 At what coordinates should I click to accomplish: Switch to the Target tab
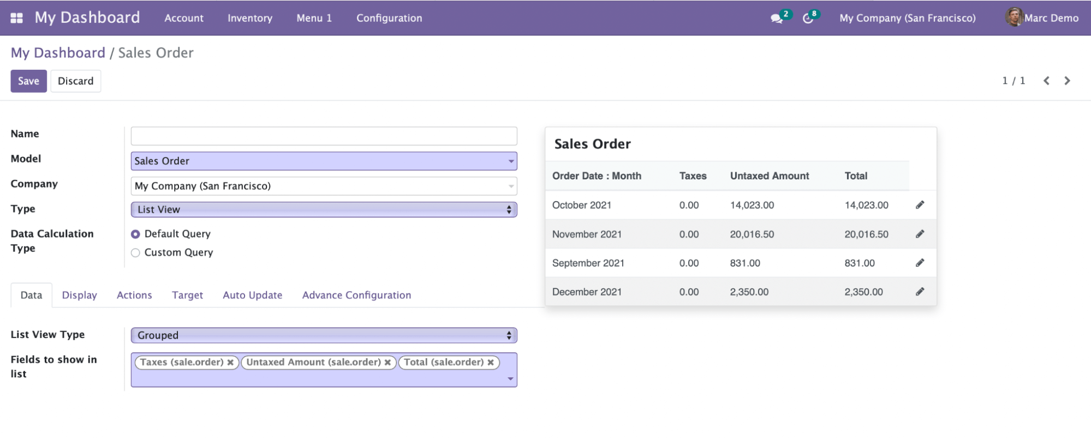187,295
